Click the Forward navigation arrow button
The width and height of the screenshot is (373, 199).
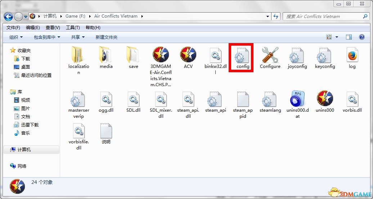[19, 17]
